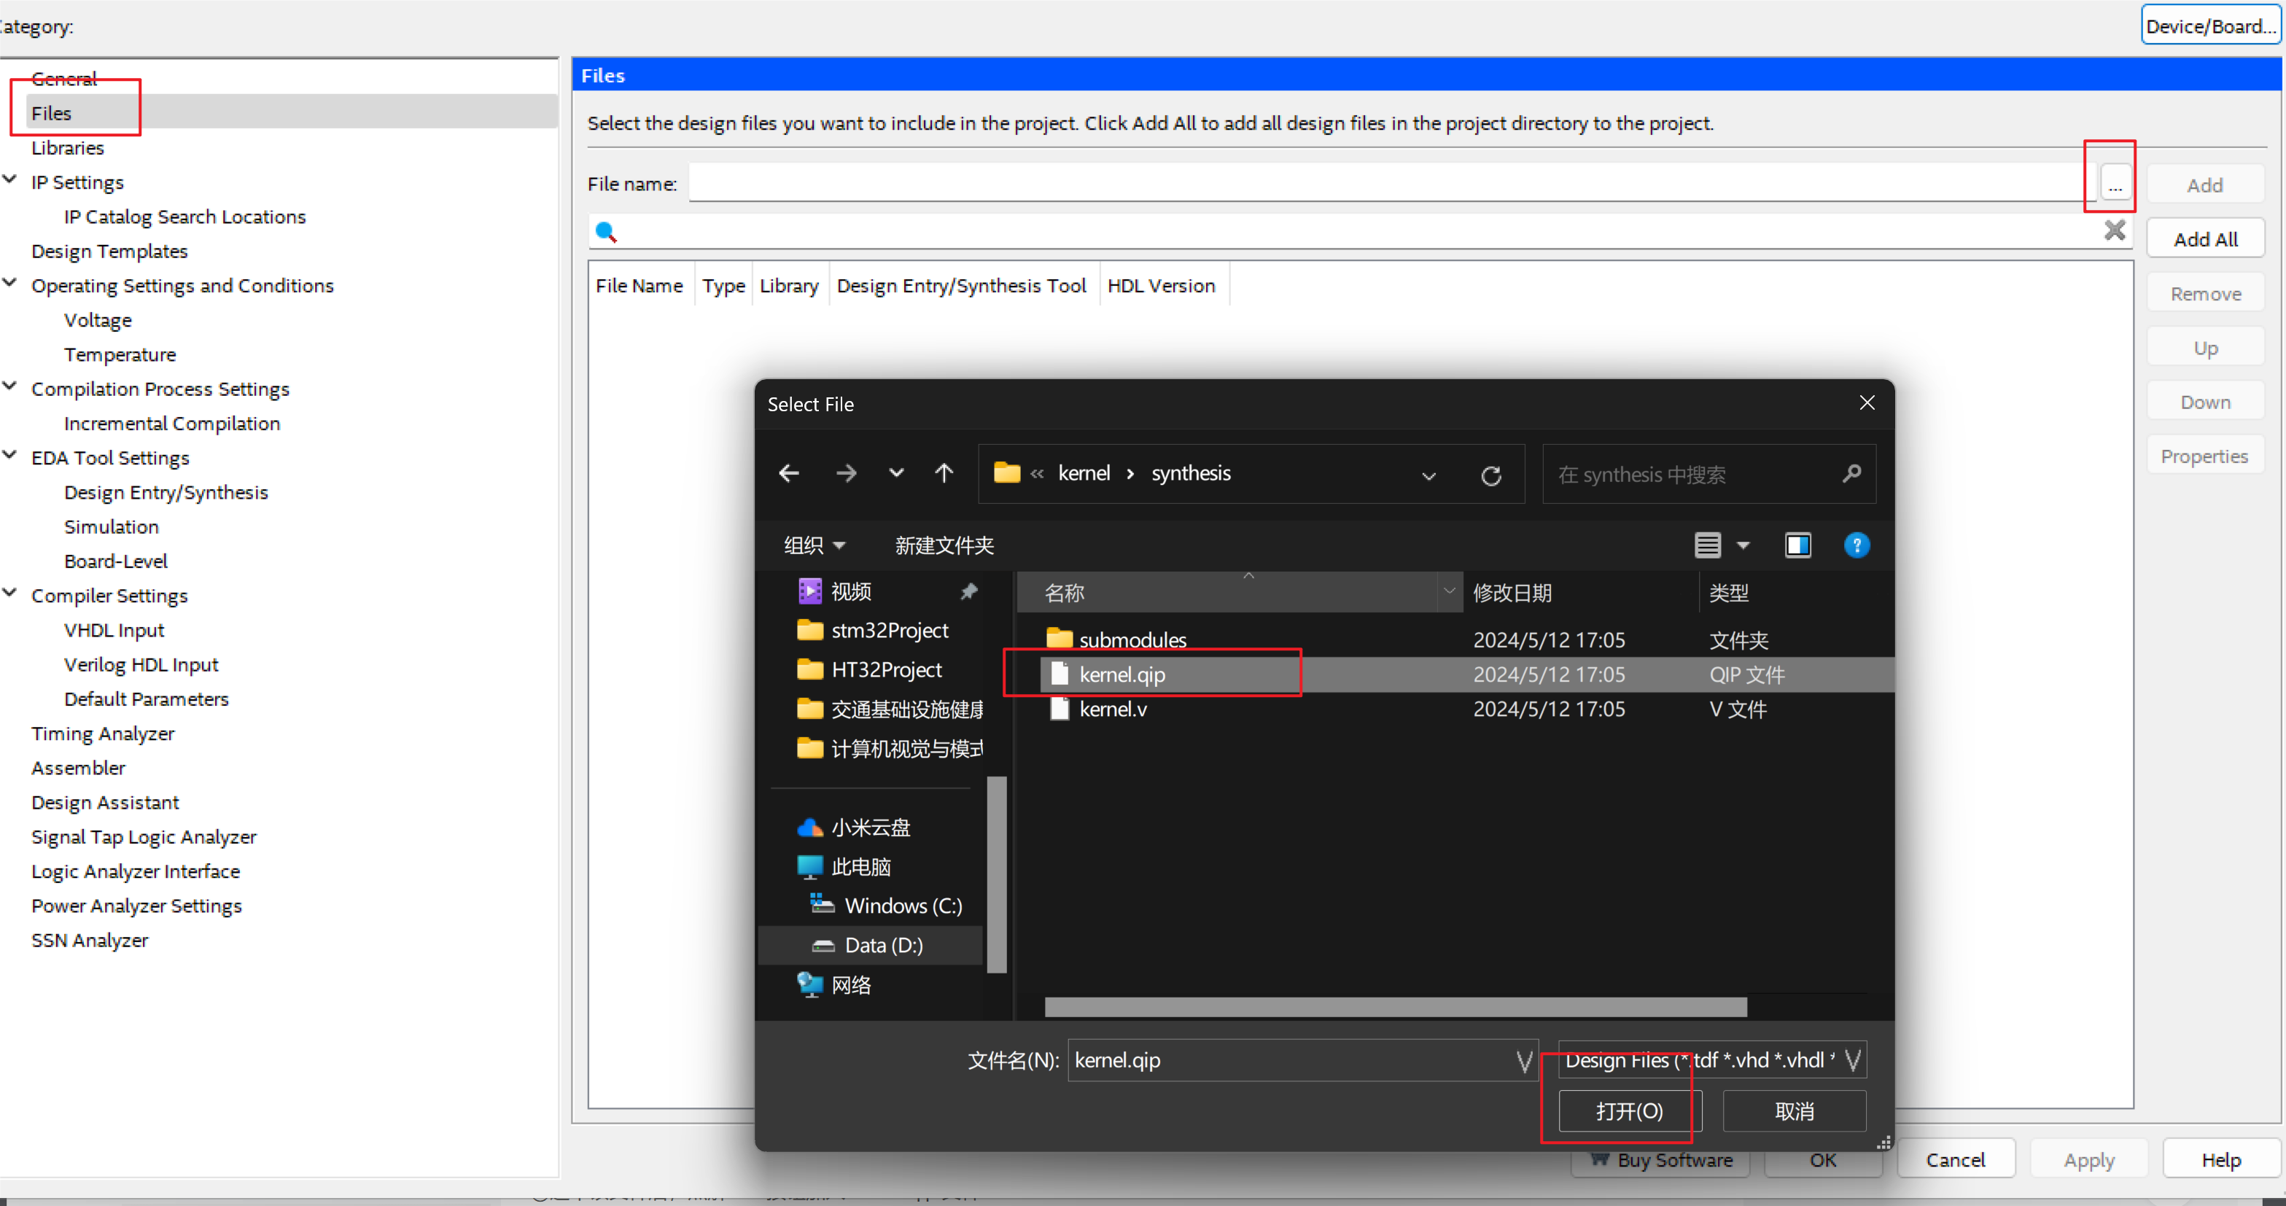Collapse the IP Settings category
The image size is (2286, 1206).
(x=9, y=179)
